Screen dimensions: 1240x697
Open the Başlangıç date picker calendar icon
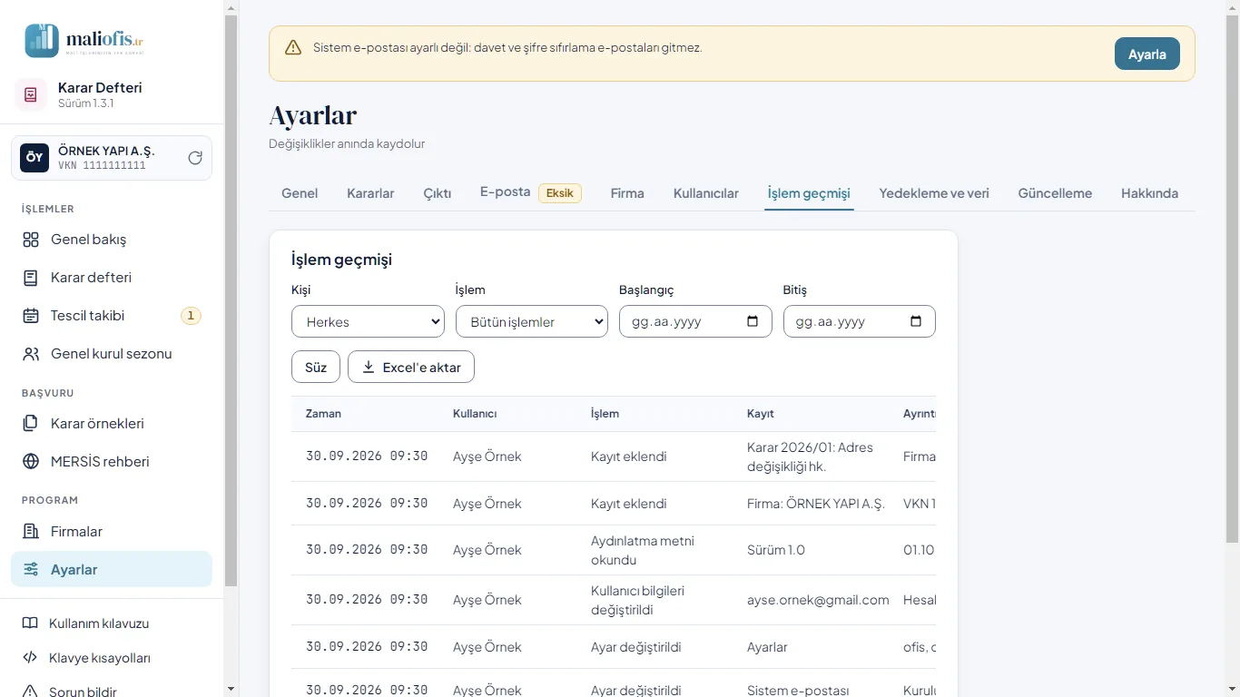point(752,321)
